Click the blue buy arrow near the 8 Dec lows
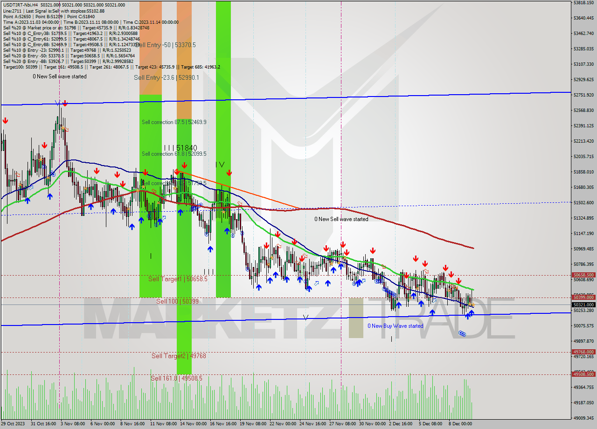597x429 pixels. click(x=469, y=315)
